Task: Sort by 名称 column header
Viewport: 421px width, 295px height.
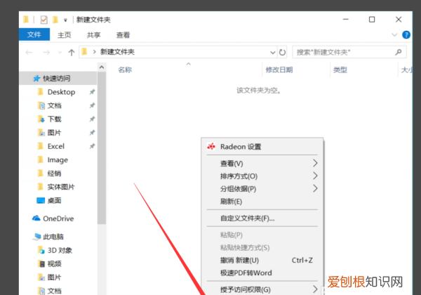Action: pos(125,70)
